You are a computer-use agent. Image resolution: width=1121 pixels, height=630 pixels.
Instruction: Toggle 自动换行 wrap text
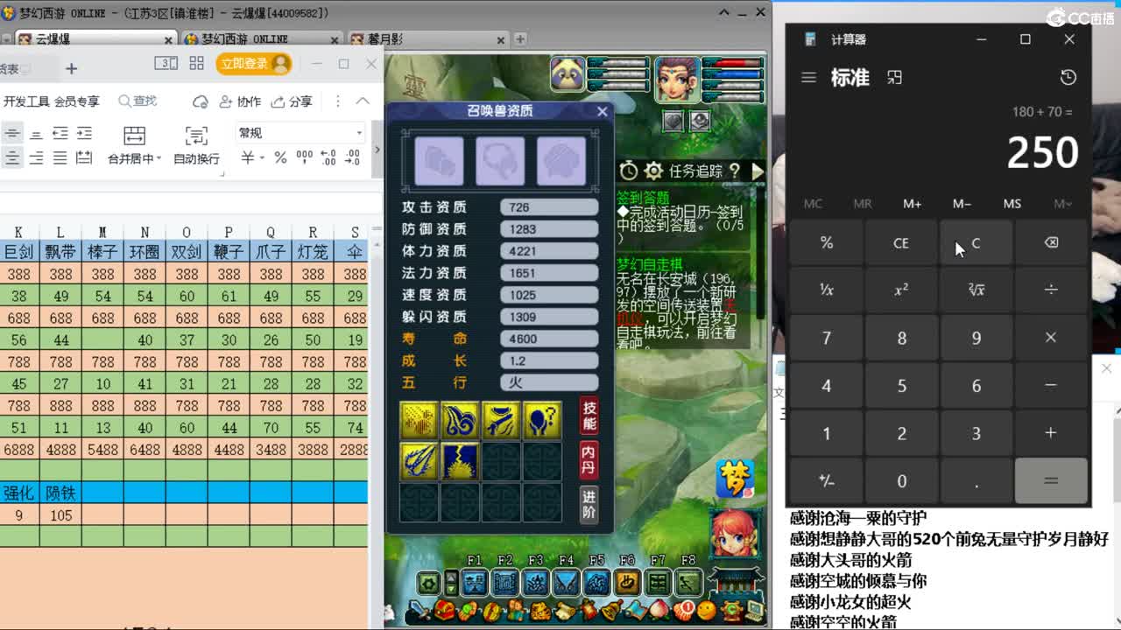click(196, 145)
